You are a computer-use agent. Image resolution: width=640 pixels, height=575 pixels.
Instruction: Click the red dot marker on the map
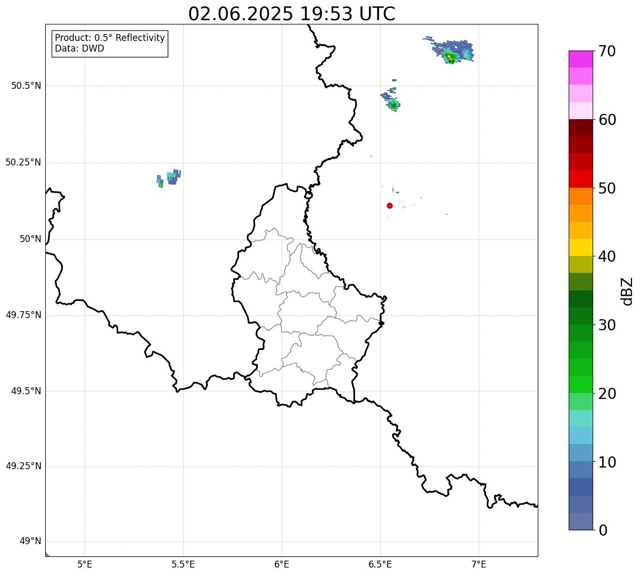[x=390, y=206]
